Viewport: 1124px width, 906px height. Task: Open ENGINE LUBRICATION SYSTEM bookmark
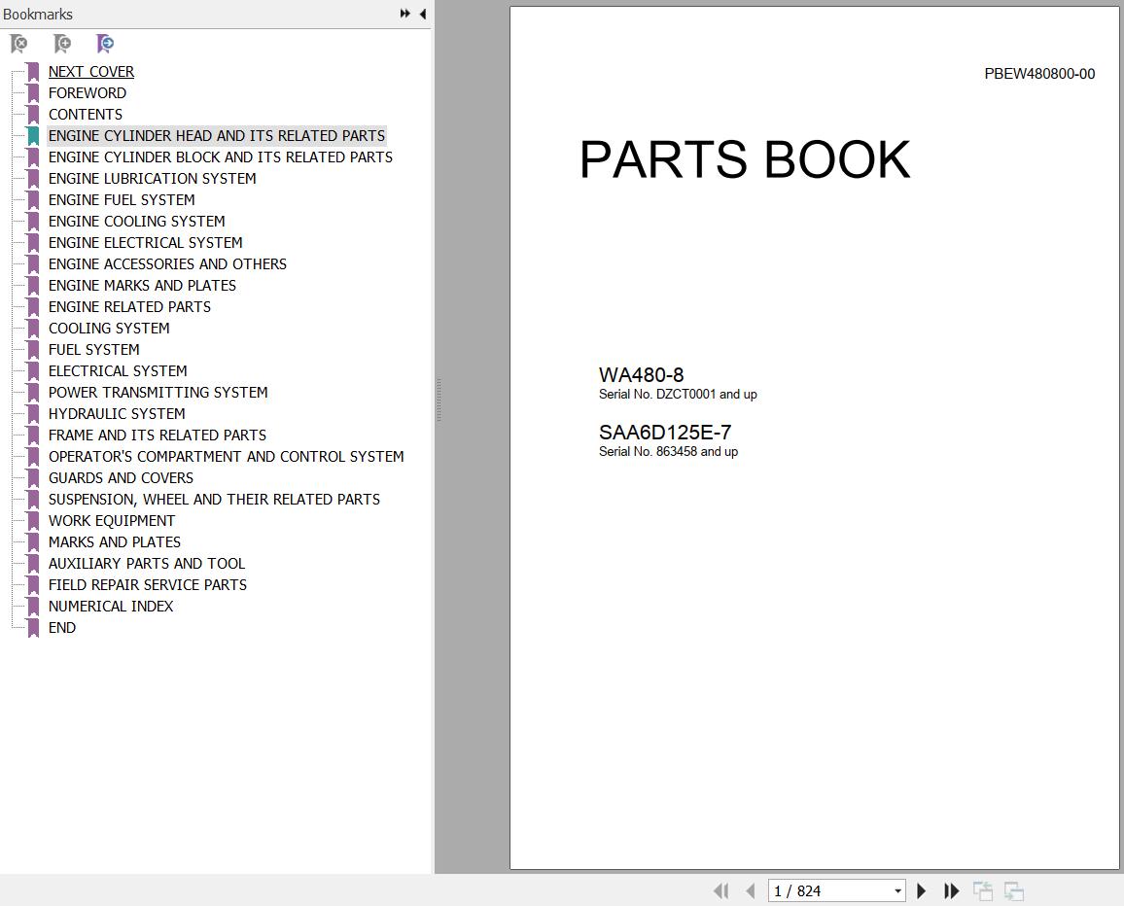tap(152, 179)
